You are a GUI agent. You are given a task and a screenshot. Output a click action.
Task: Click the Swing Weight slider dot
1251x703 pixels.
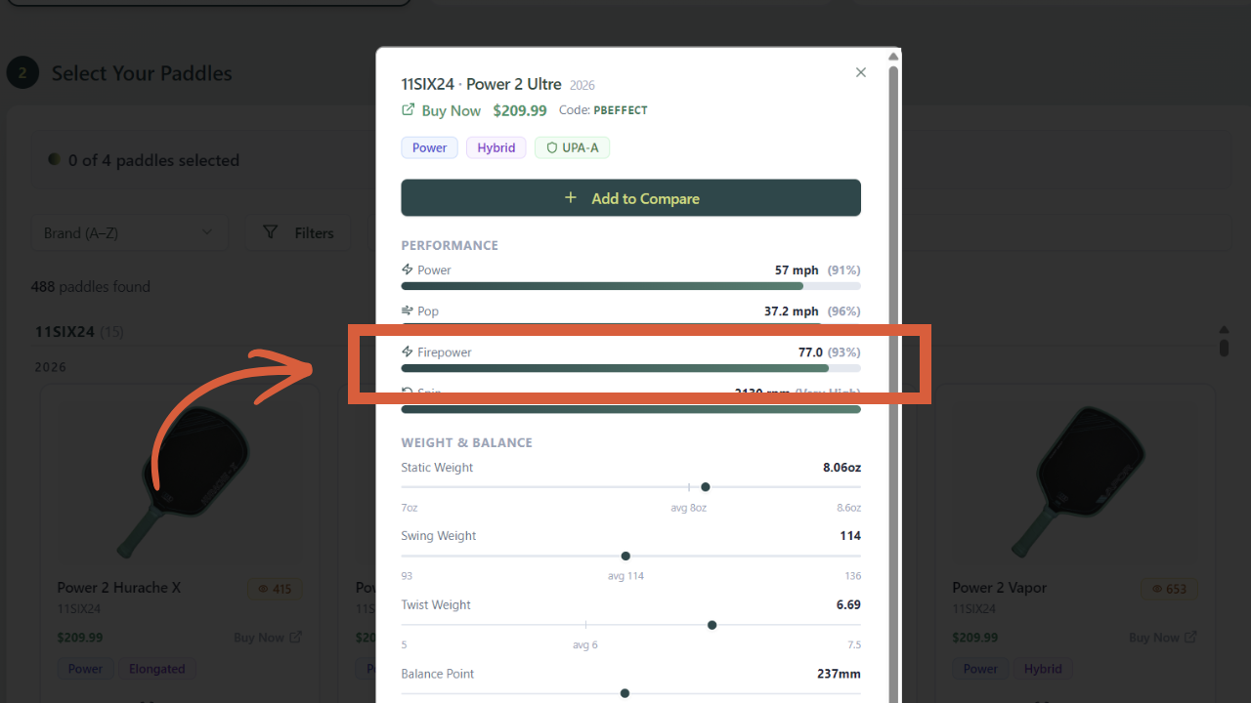625,556
